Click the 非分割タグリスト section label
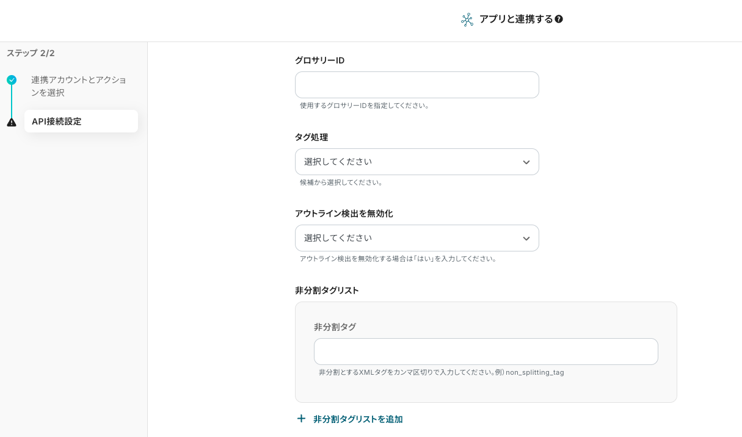Viewport: 742px width, 437px height. (327, 291)
